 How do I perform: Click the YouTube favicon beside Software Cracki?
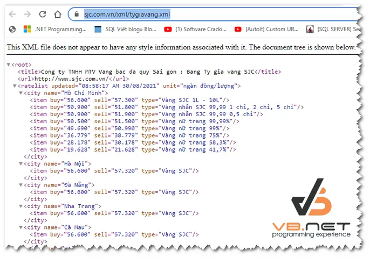168,29
